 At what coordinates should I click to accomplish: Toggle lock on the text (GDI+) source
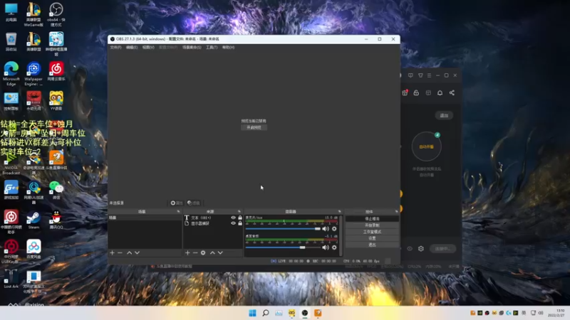click(240, 218)
